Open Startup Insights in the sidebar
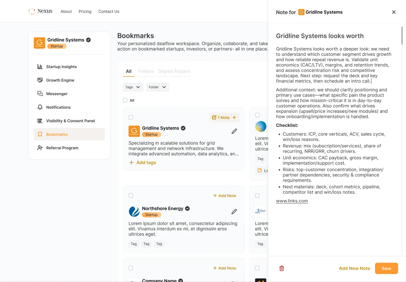 (69, 67)
